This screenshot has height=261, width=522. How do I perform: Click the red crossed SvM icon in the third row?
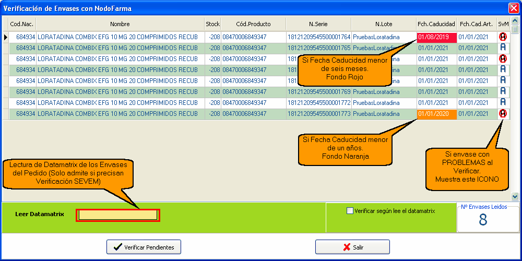point(503,59)
